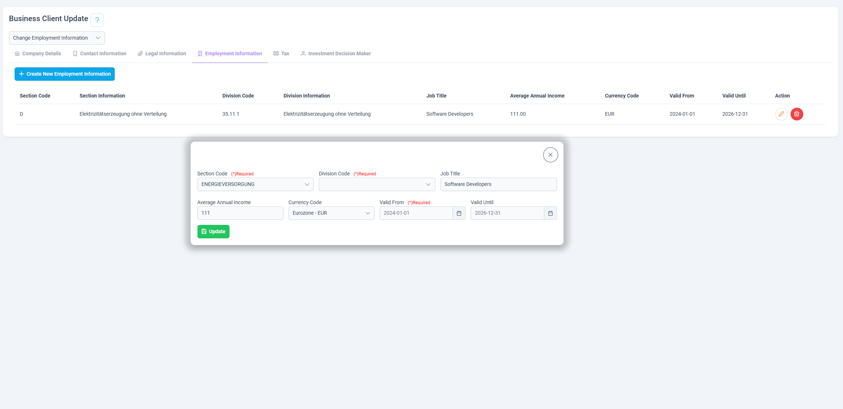Click Create New Employment Information button

pos(64,74)
